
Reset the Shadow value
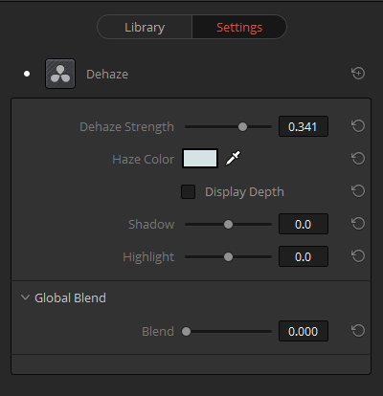point(358,224)
